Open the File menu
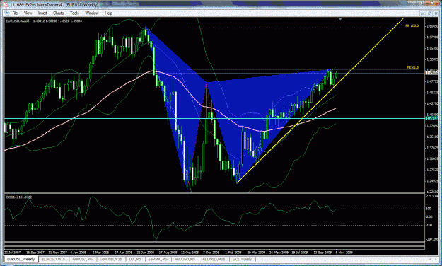This screenshot has height=266, width=442. point(15,13)
